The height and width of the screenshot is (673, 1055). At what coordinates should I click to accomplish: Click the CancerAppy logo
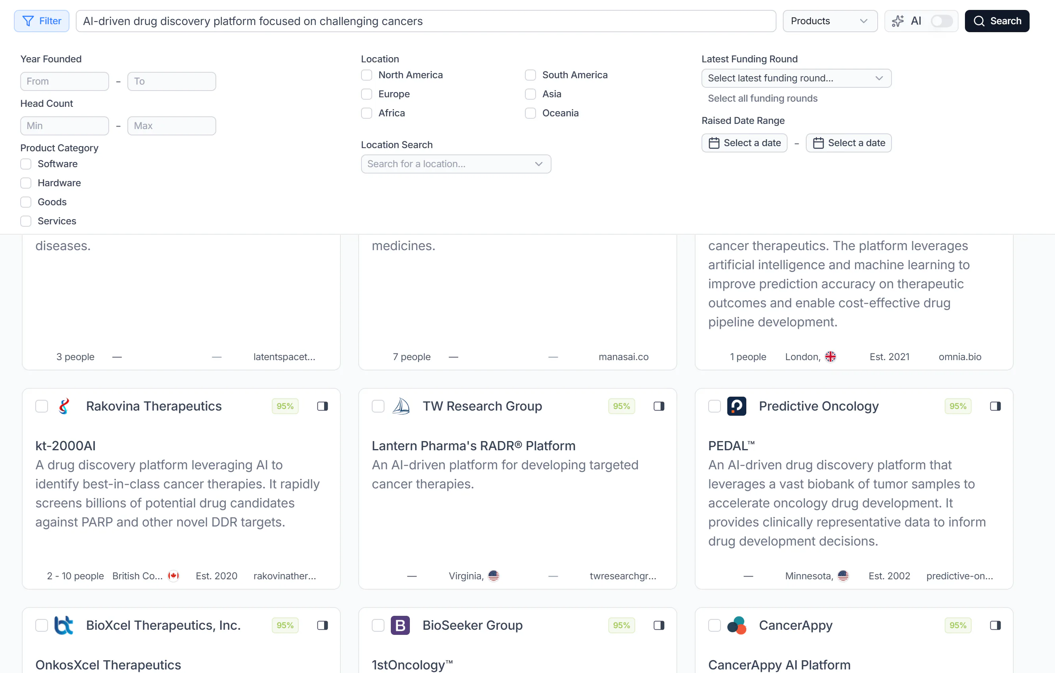(x=736, y=625)
